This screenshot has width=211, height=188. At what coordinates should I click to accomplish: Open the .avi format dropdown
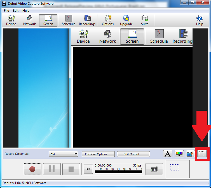click(63, 154)
